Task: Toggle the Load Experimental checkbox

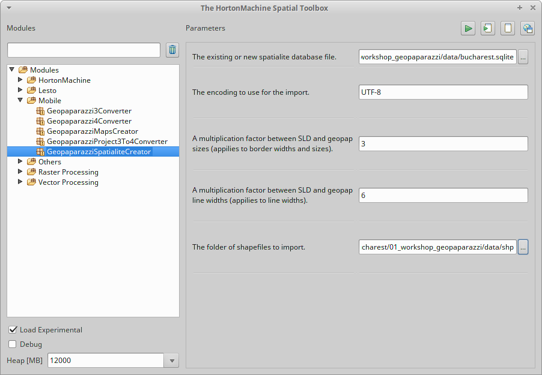Action: click(x=13, y=330)
